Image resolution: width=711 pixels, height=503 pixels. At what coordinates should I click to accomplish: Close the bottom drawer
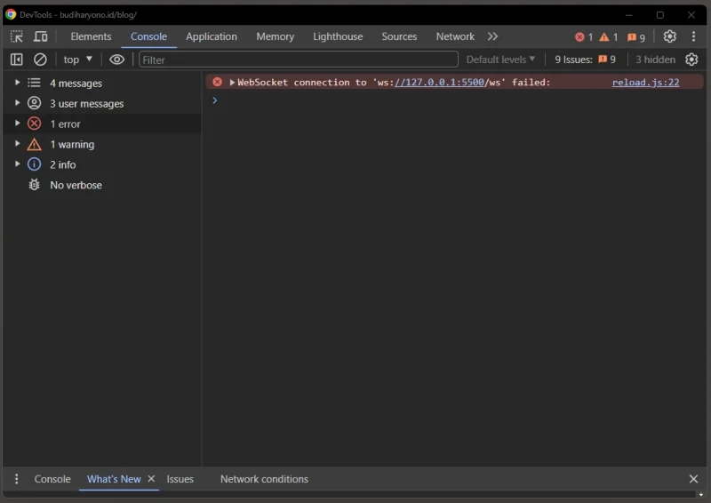coord(693,478)
